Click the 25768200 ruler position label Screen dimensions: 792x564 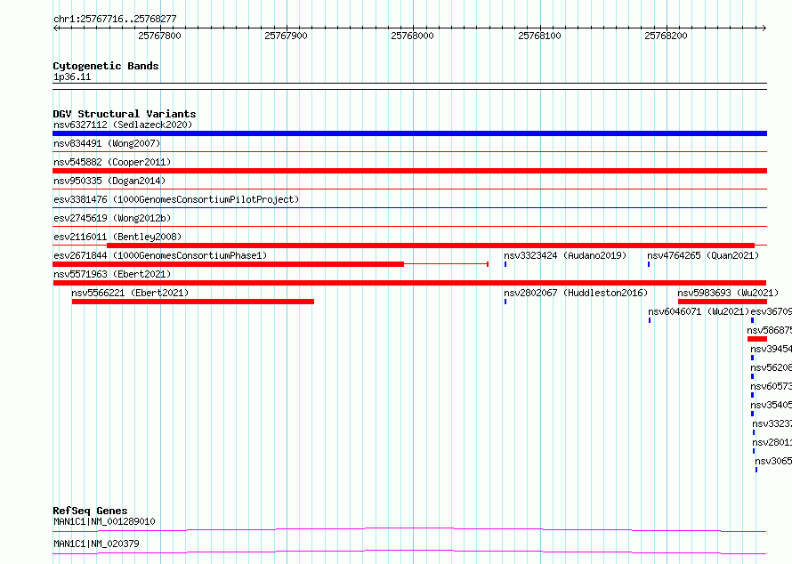coord(666,36)
